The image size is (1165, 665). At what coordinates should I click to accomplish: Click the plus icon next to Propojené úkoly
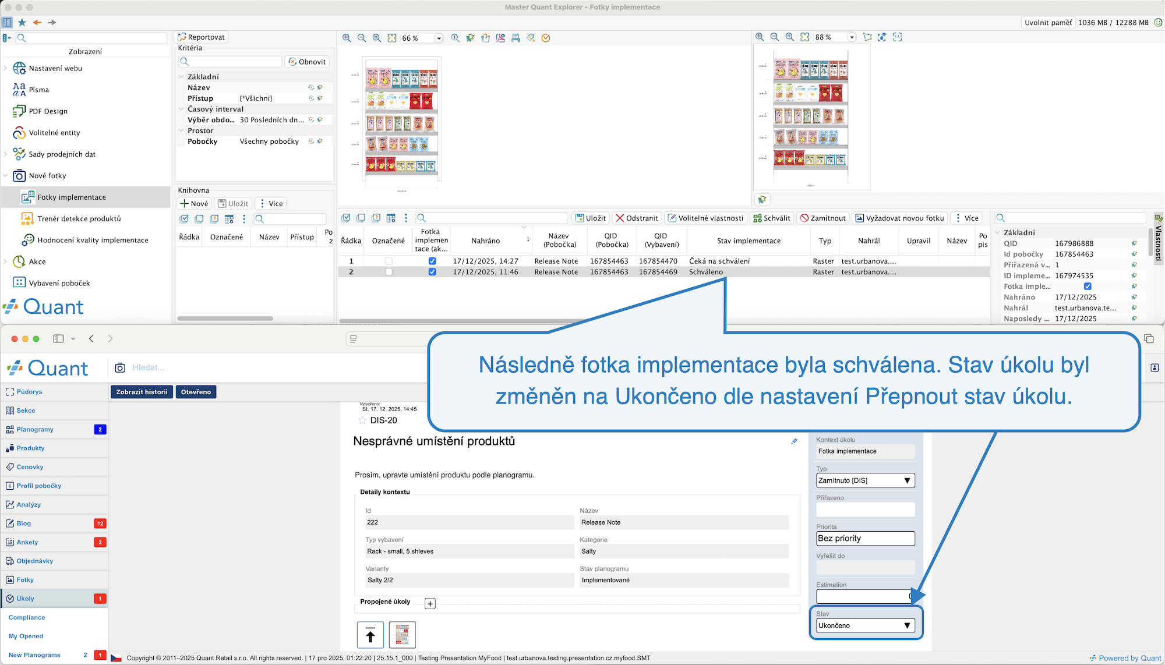point(430,604)
